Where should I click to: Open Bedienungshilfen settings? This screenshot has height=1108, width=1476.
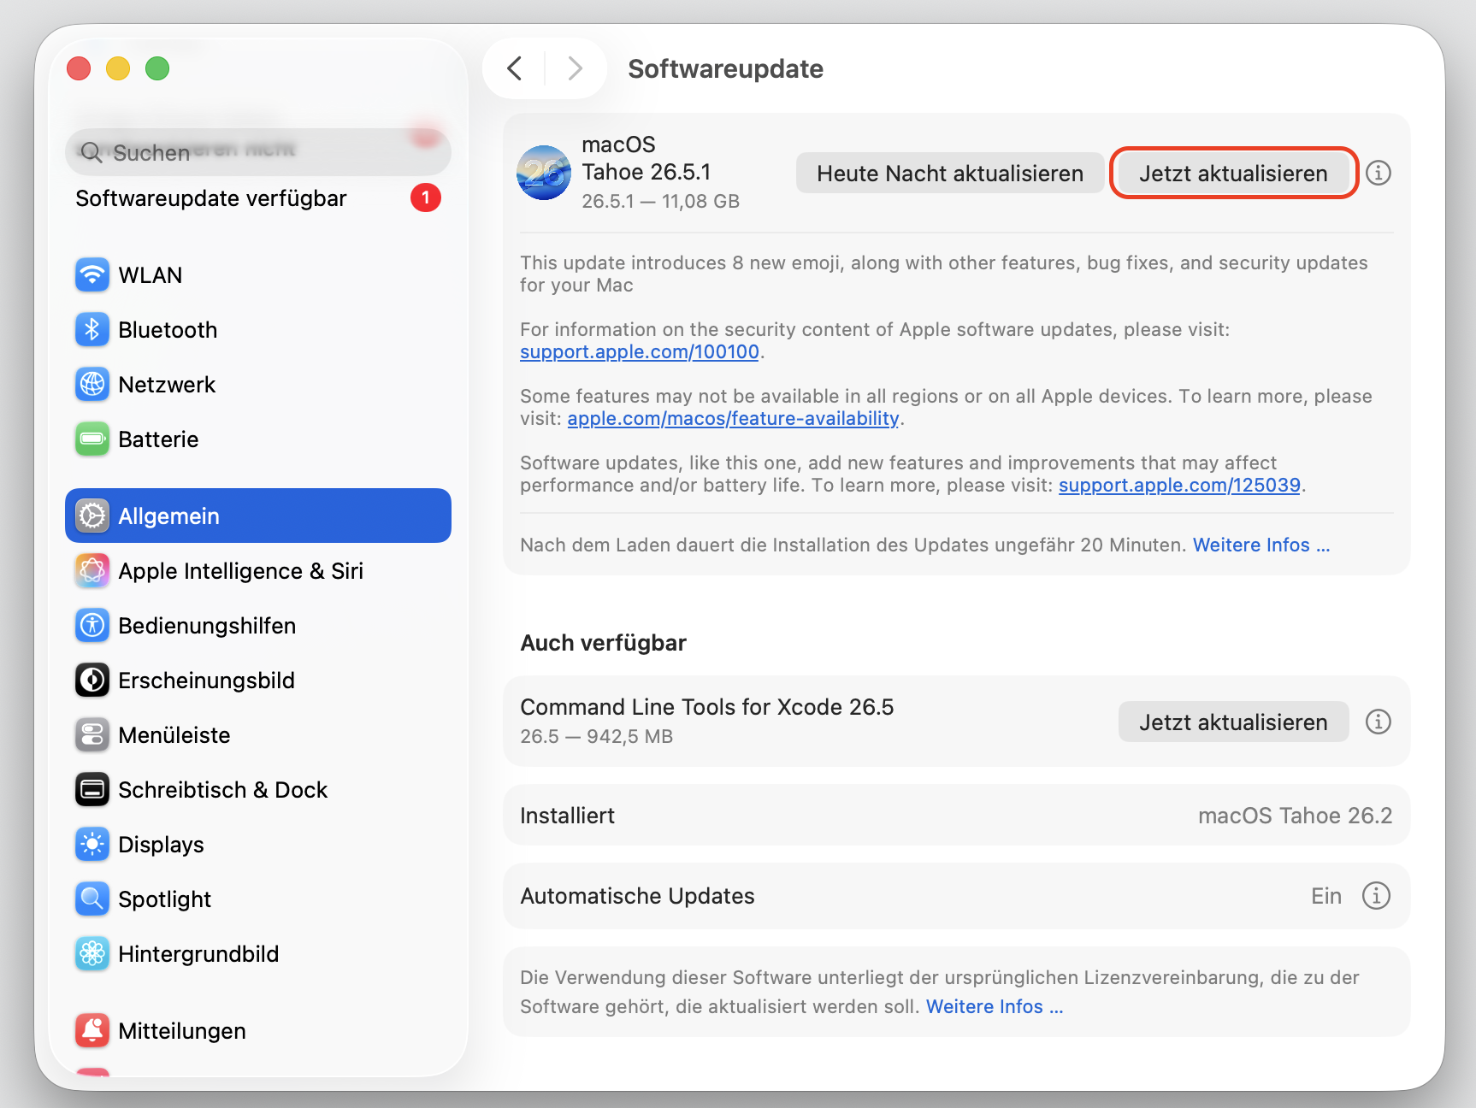pyautogui.click(x=258, y=626)
